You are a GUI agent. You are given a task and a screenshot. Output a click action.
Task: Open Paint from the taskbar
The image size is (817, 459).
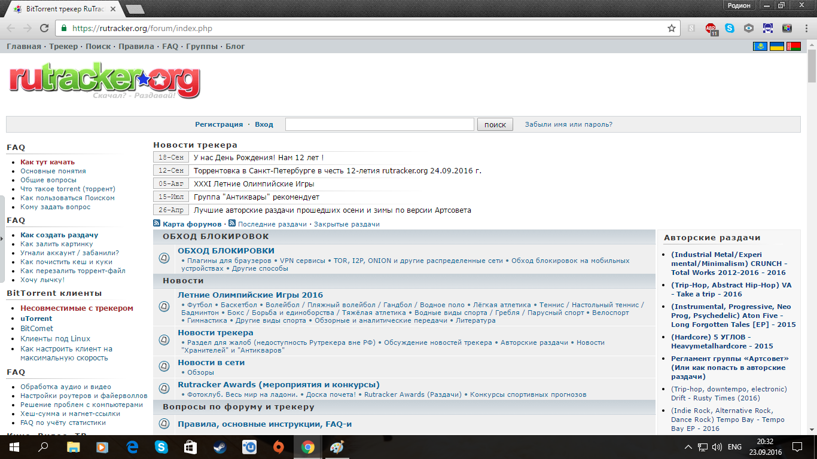[x=337, y=446]
